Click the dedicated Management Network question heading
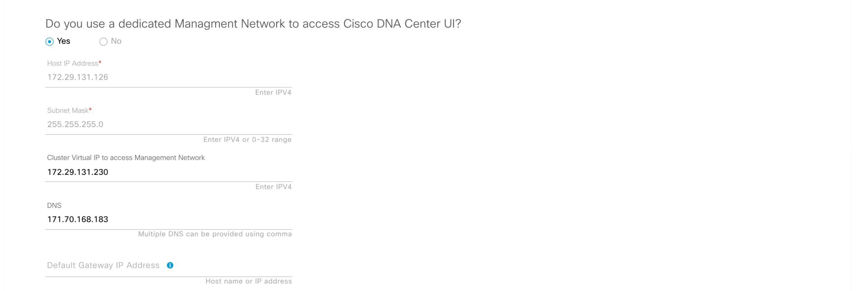Image resolution: width=861 pixels, height=291 pixels. [253, 24]
